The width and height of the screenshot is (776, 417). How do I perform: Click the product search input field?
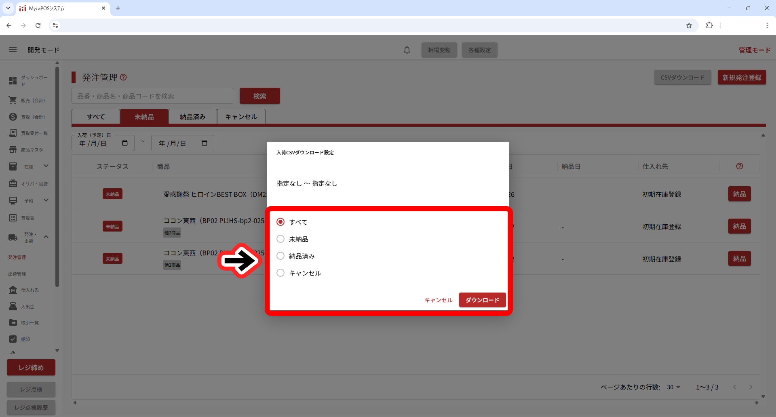pos(152,96)
